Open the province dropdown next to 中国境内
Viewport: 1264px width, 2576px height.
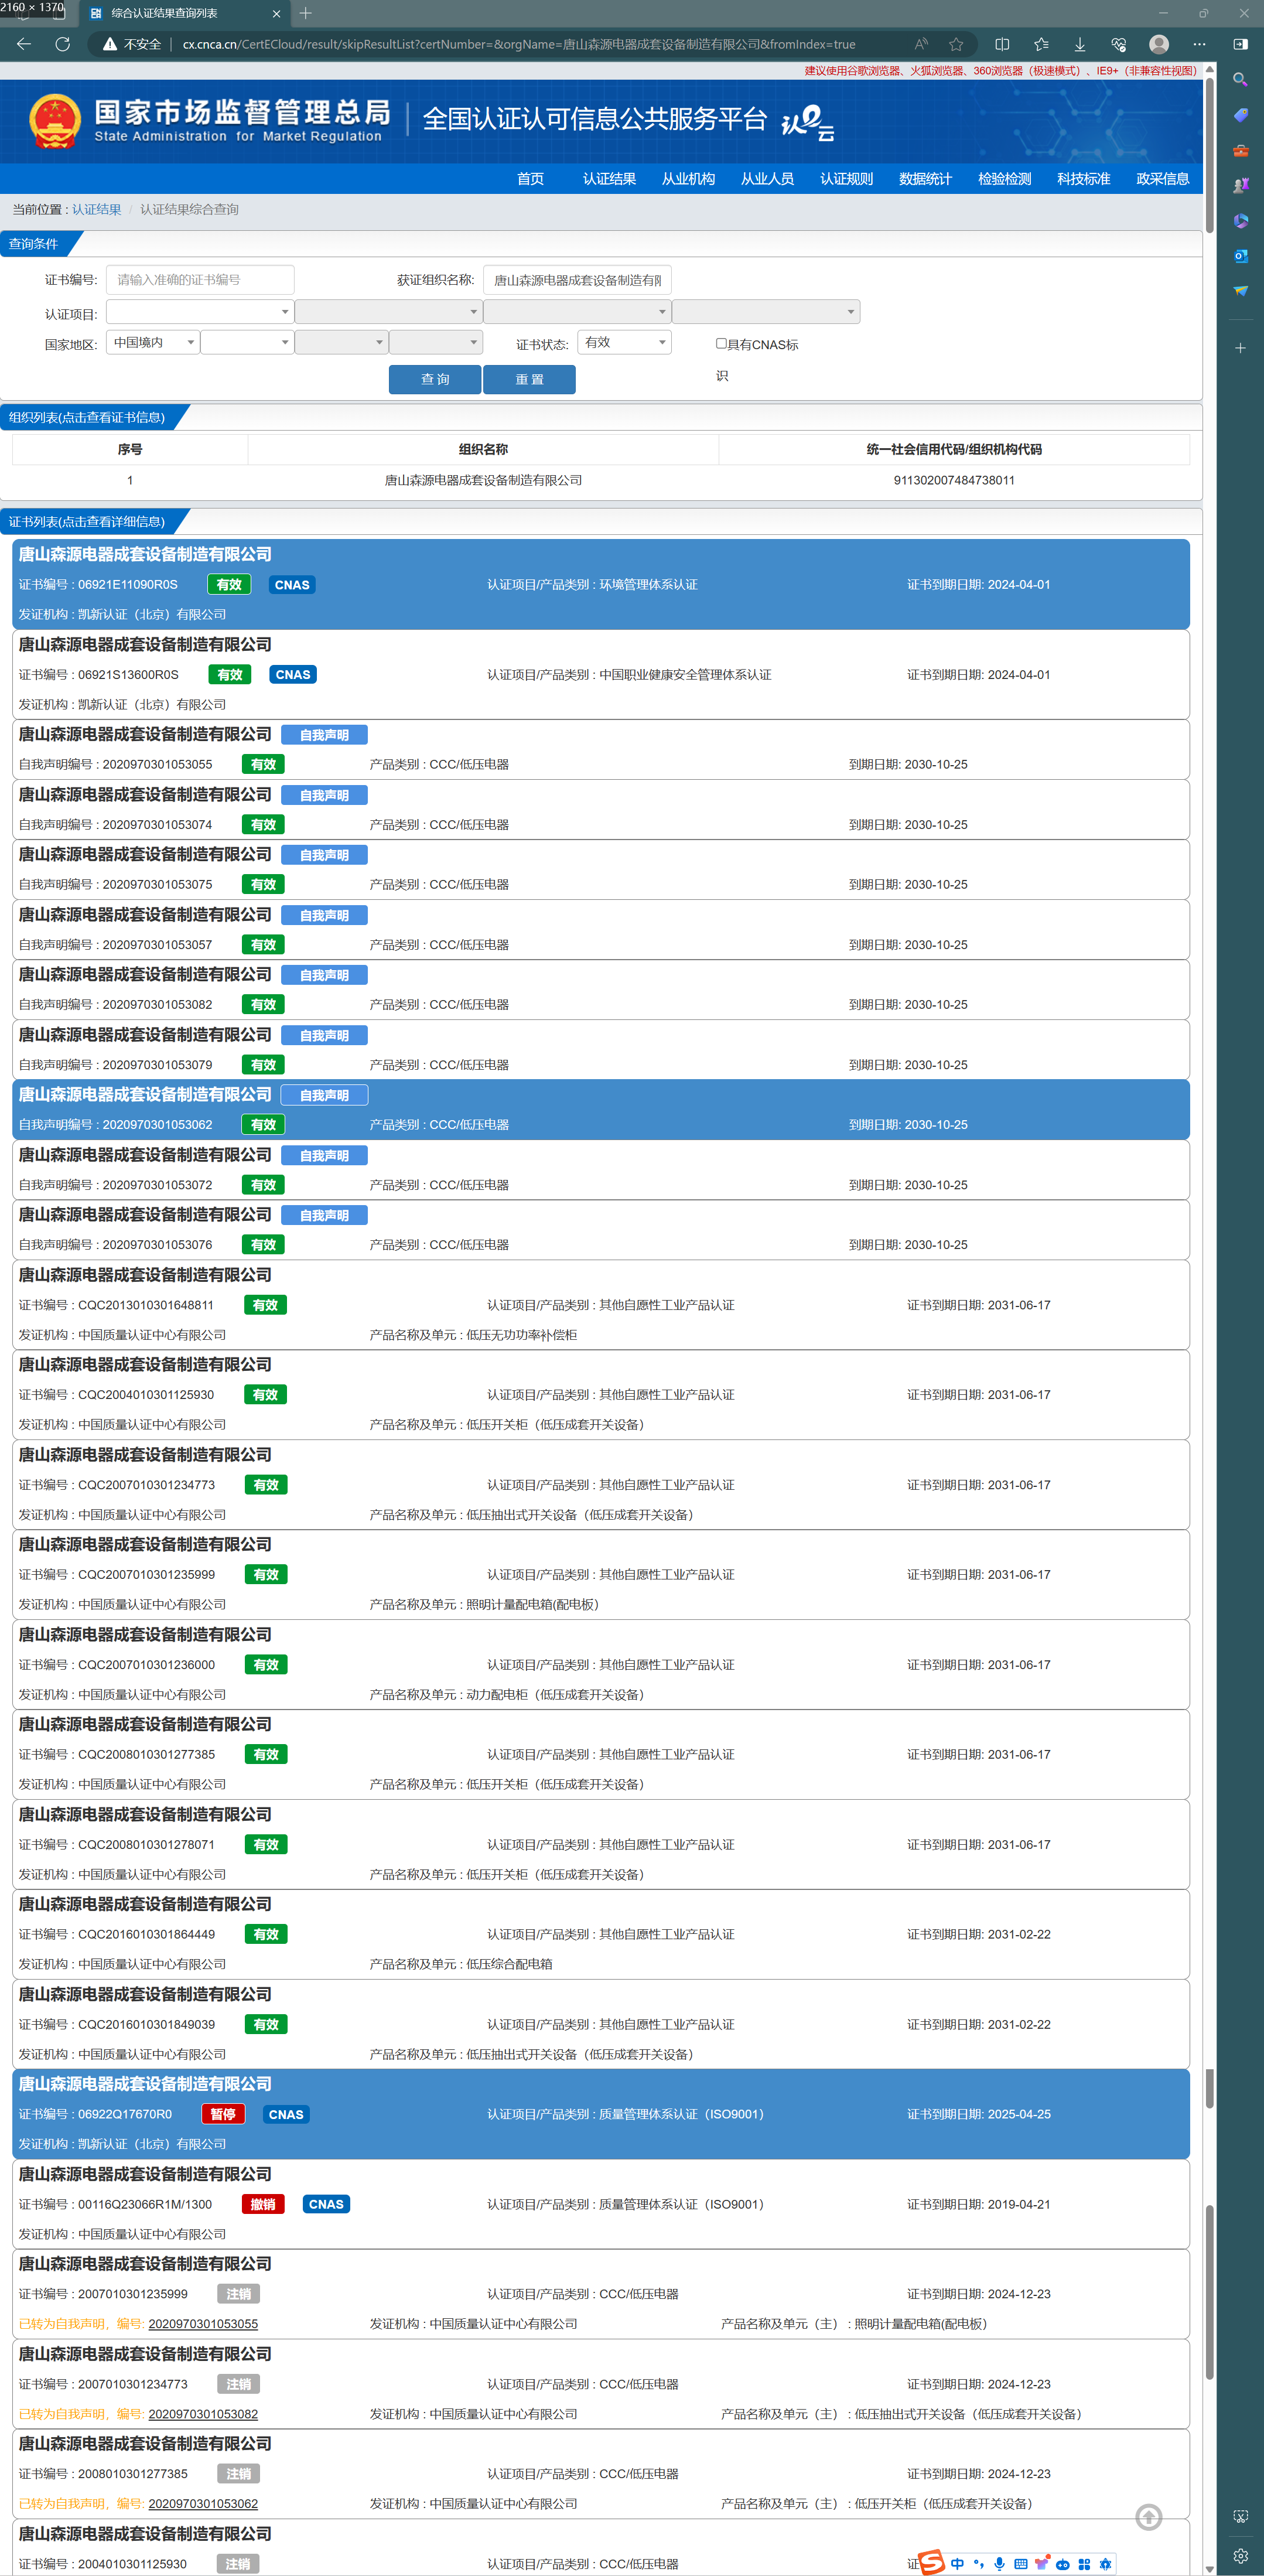coord(247,342)
